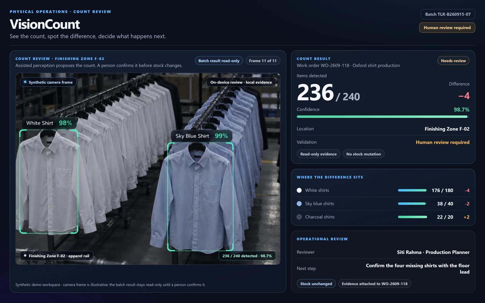Click the On-device review local evidence tag

click(241, 82)
